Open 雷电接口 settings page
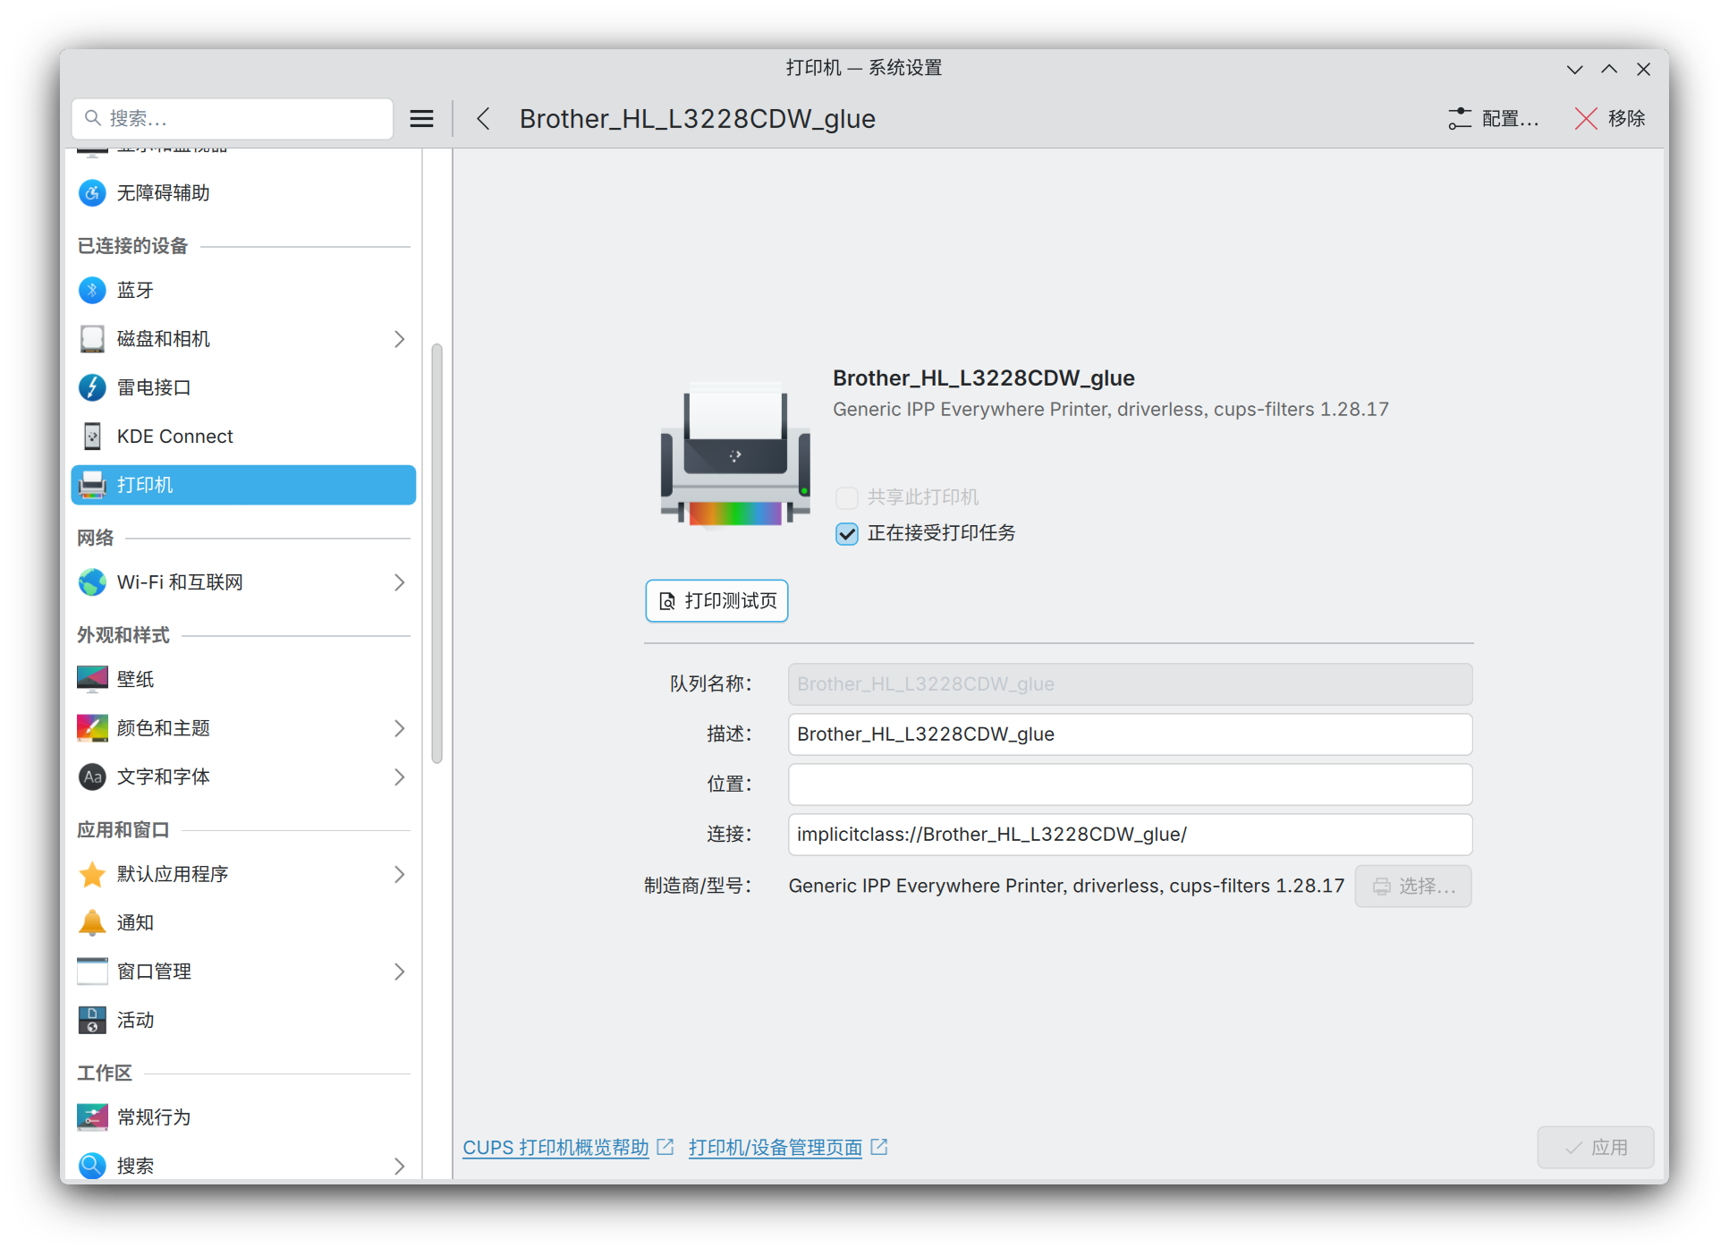 tap(243, 387)
